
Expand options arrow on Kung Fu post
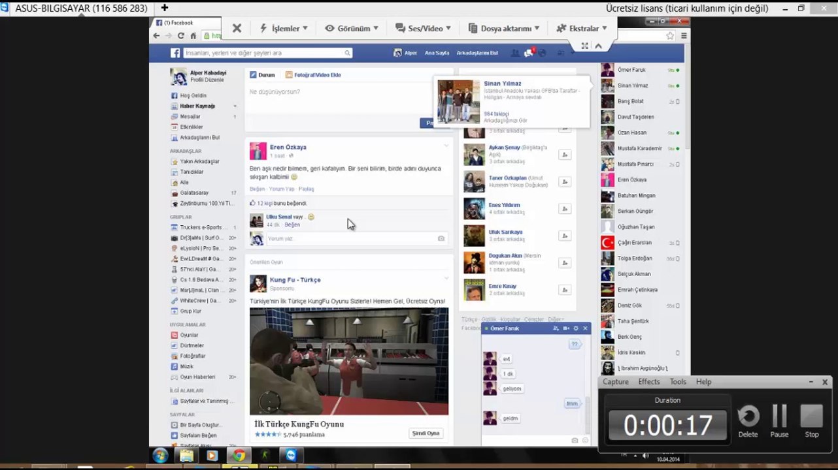pyautogui.click(x=446, y=278)
